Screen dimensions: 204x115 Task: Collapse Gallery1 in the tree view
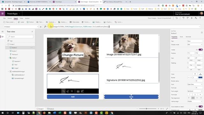click(x=9, y=58)
